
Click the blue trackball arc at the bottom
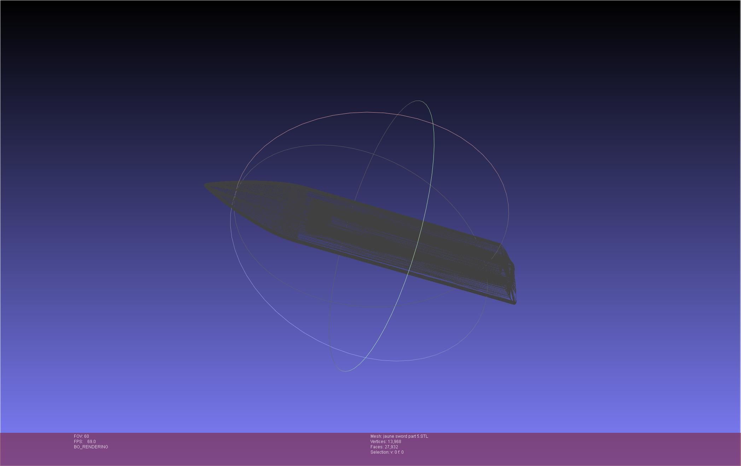(x=396, y=361)
